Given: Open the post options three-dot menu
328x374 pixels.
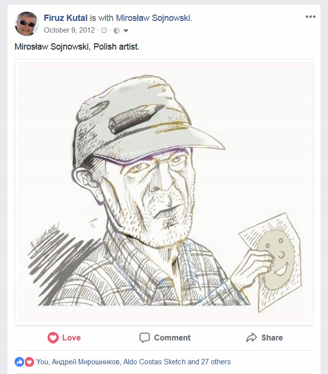Looking at the screenshot, I should (311, 17).
